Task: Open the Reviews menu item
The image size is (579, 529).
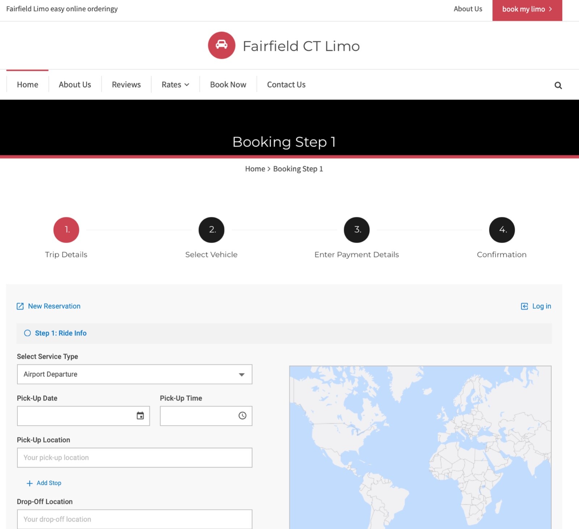Action: 126,85
